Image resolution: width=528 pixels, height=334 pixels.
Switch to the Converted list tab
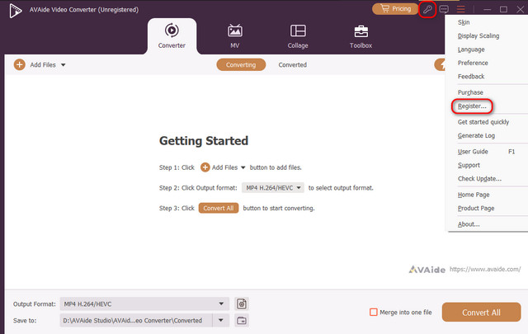tap(292, 64)
